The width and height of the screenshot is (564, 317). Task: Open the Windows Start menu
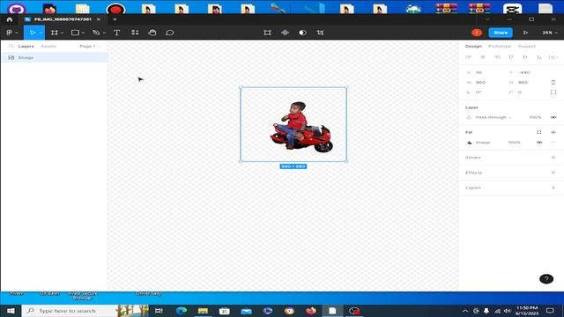[11, 311]
